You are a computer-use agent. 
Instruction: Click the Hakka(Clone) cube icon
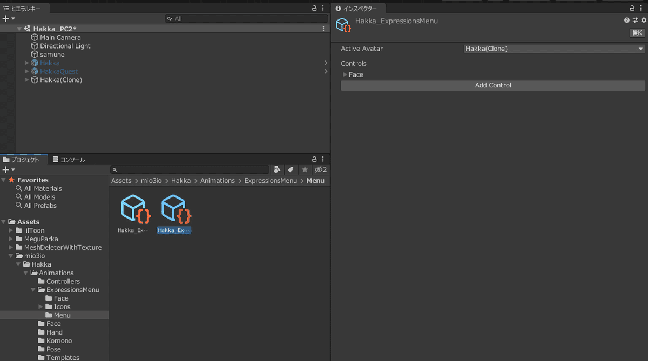(35, 80)
